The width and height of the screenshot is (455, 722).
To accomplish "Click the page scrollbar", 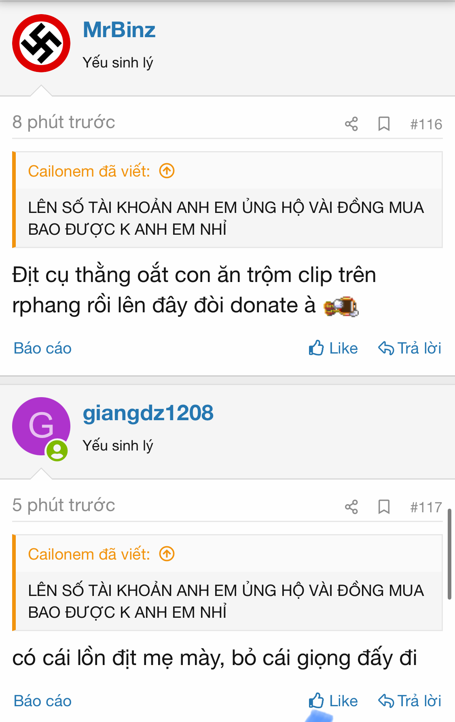I will (449, 554).
